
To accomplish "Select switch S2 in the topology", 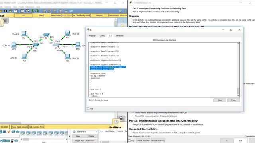I will tap(36, 45).
